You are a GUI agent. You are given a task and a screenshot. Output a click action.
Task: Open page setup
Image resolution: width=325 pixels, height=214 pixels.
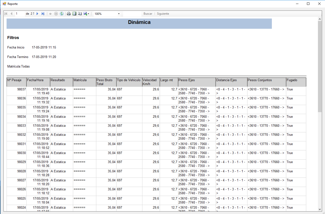(x=80, y=14)
